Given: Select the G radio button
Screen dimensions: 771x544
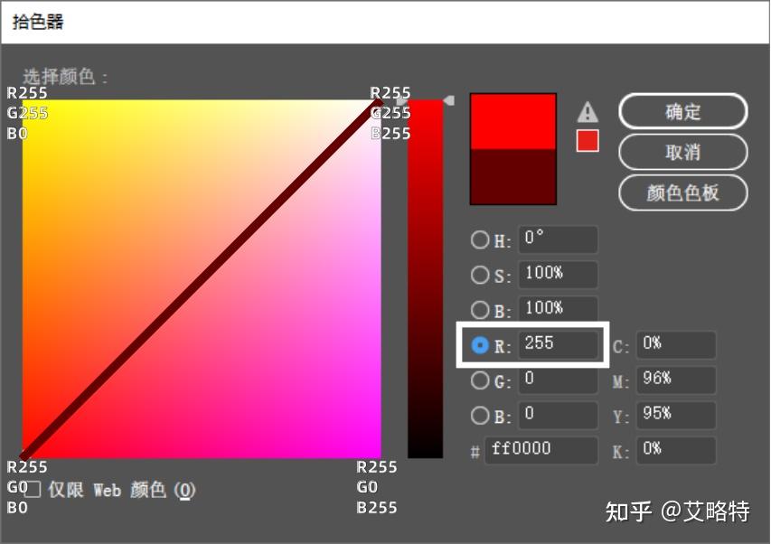Looking at the screenshot, I should 480,380.
